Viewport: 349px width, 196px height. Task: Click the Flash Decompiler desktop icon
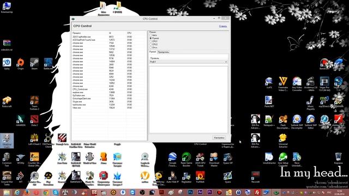click(283, 122)
